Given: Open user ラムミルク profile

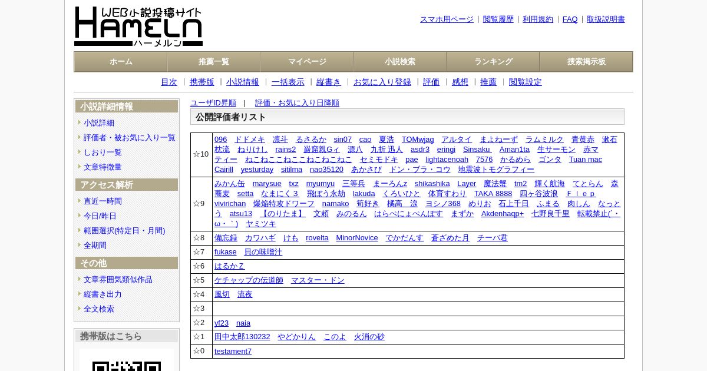Looking at the screenshot, I should click(x=544, y=140).
